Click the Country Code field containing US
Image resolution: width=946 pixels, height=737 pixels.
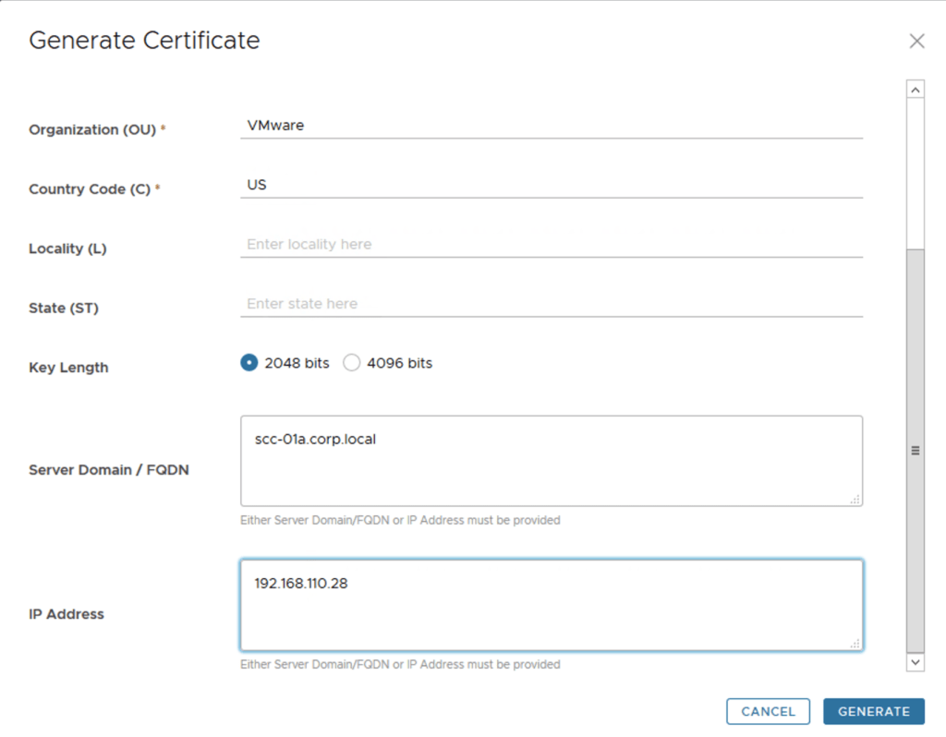(x=551, y=185)
